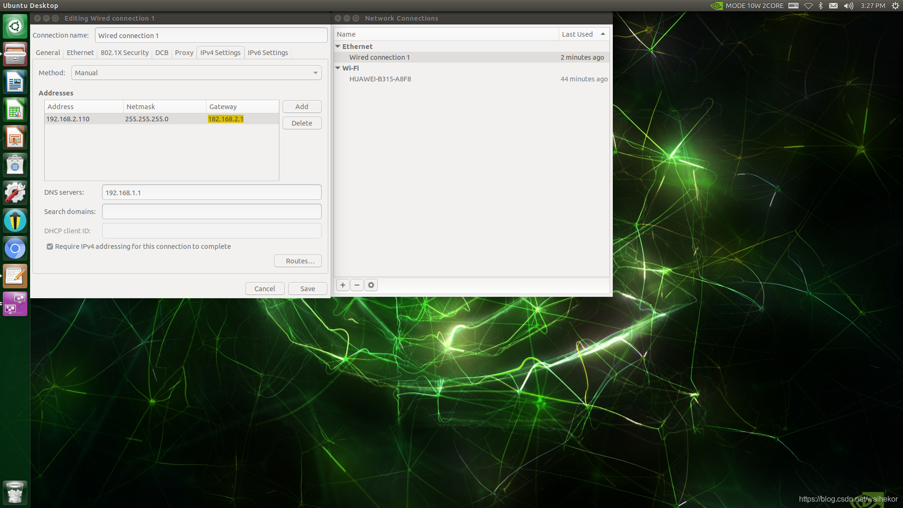
Task: Click the Connection name field
Action: tap(211, 35)
